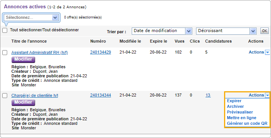Viewport: 271px width, 138px height.
Task: Open the Décroissant order dropdown
Action: tap(226, 31)
